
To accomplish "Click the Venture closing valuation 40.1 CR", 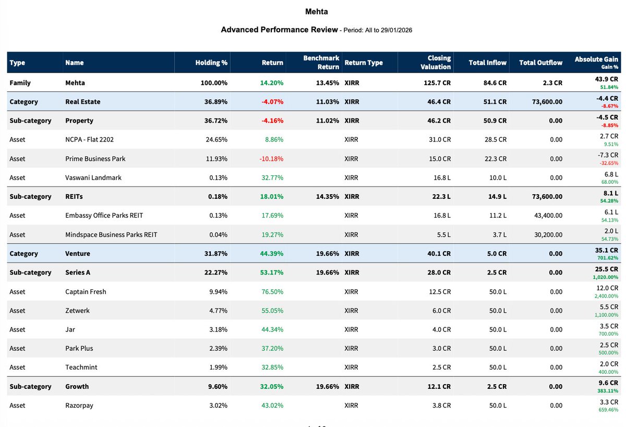I will [439, 254].
